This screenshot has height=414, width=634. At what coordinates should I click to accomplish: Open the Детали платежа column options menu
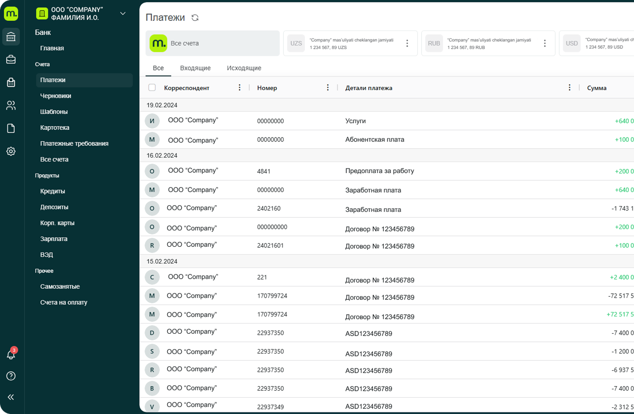point(570,87)
